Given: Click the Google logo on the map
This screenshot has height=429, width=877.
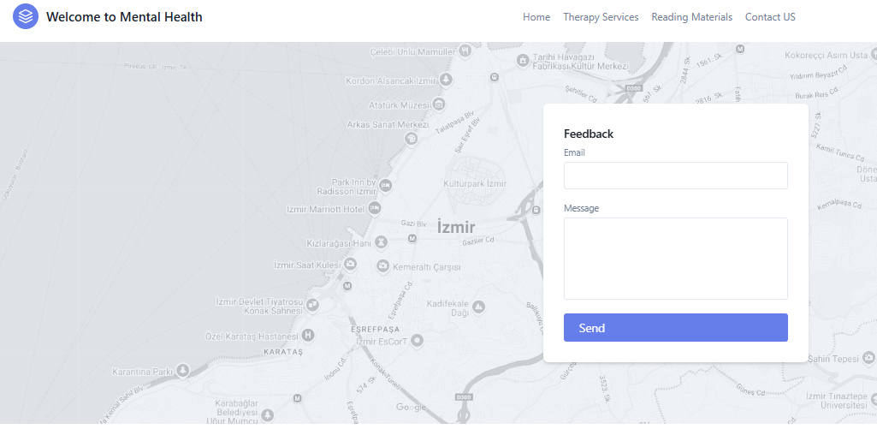Looking at the screenshot, I should click(411, 407).
